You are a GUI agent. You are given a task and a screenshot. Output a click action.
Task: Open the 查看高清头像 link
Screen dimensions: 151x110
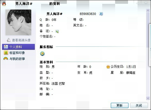21,40
